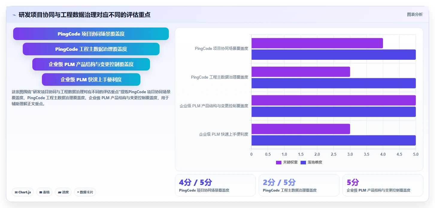Click the 4分 / 5分 data card

click(x=215, y=185)
